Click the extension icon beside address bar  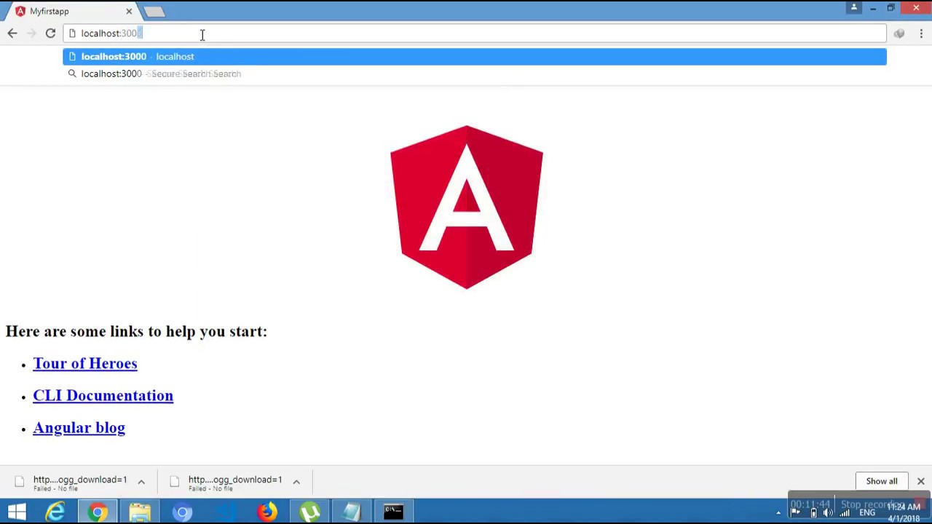(x=899, y=33)
